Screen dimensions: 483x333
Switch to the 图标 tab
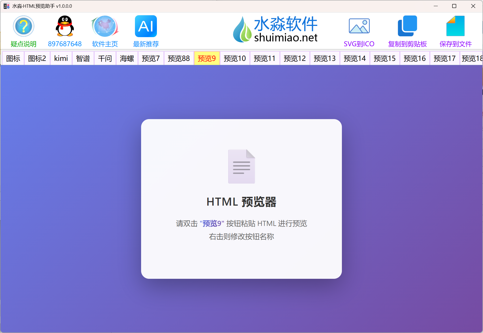pyautogui.click(x=13, y=58)
